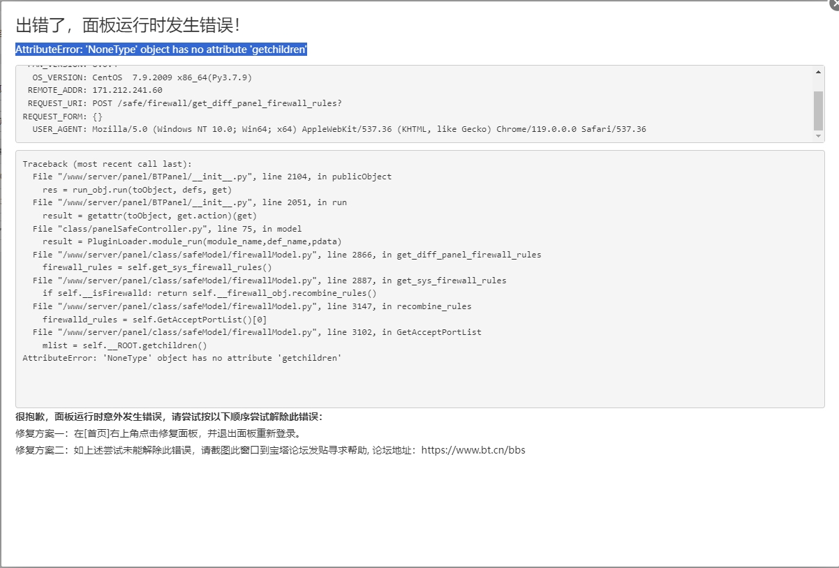839x568 pixels.
Task: Click the REQUEST_FORM {} line
Action: click(x=63, y=116)
